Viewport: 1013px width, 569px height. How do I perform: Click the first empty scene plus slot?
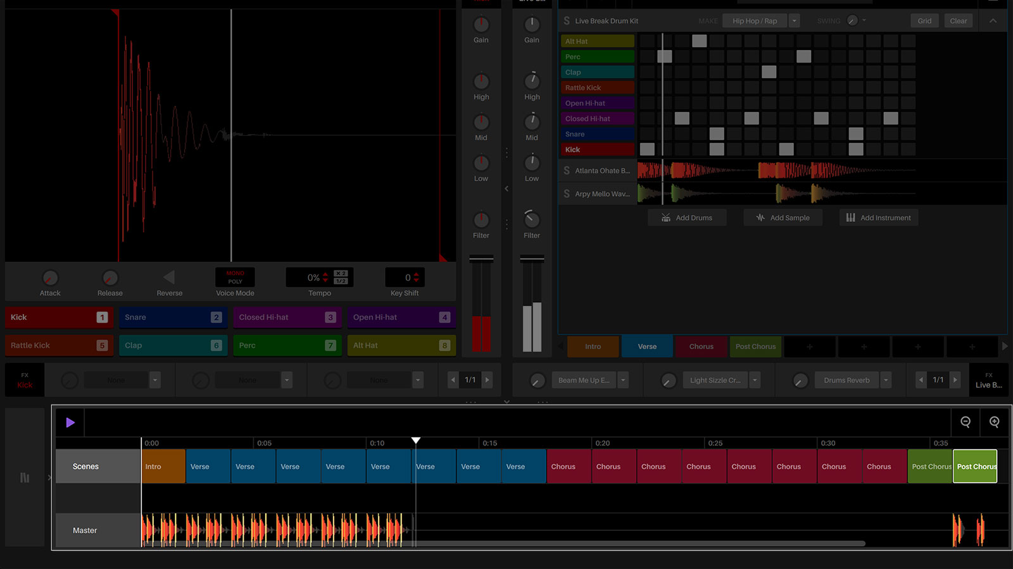coord(810,346)
